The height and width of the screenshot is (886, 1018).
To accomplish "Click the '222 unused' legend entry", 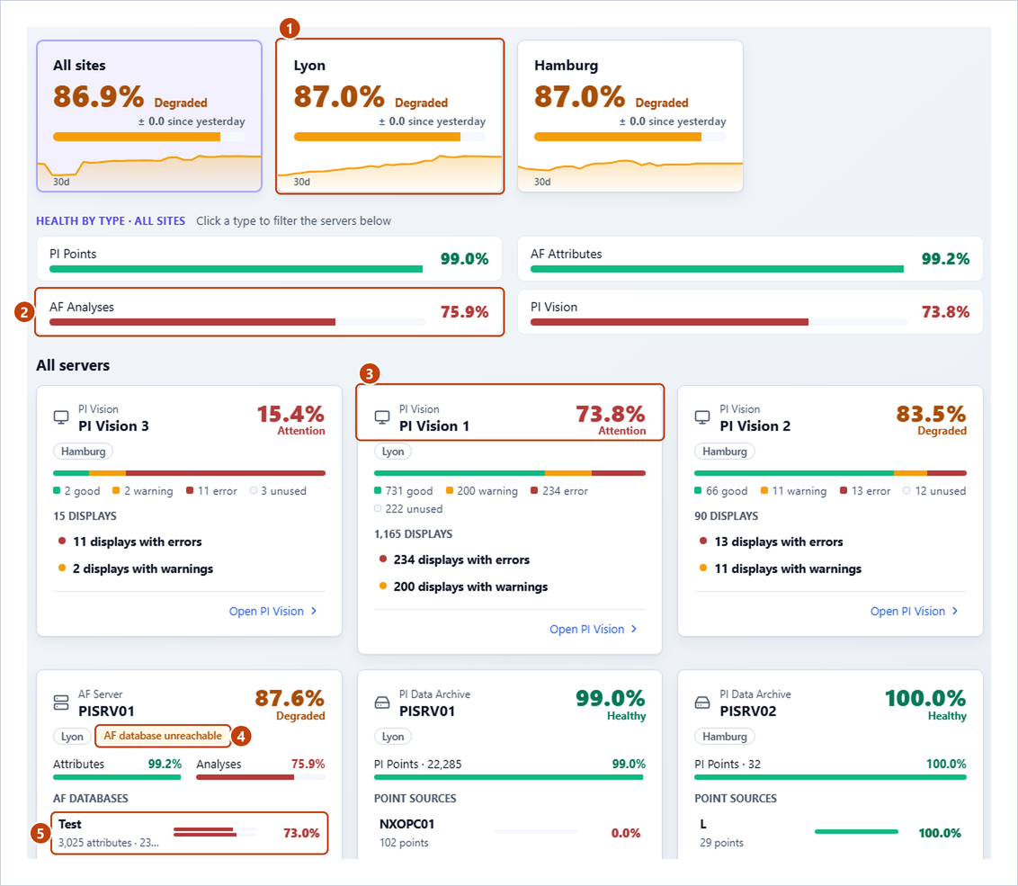I will [x=408, y=509].
